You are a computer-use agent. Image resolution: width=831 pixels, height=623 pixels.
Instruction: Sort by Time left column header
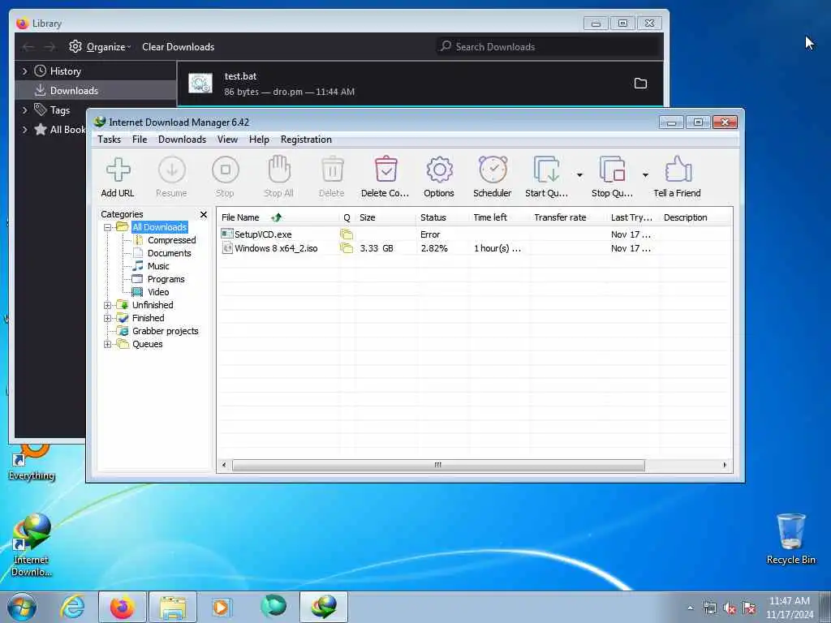[x=499, y=217]
